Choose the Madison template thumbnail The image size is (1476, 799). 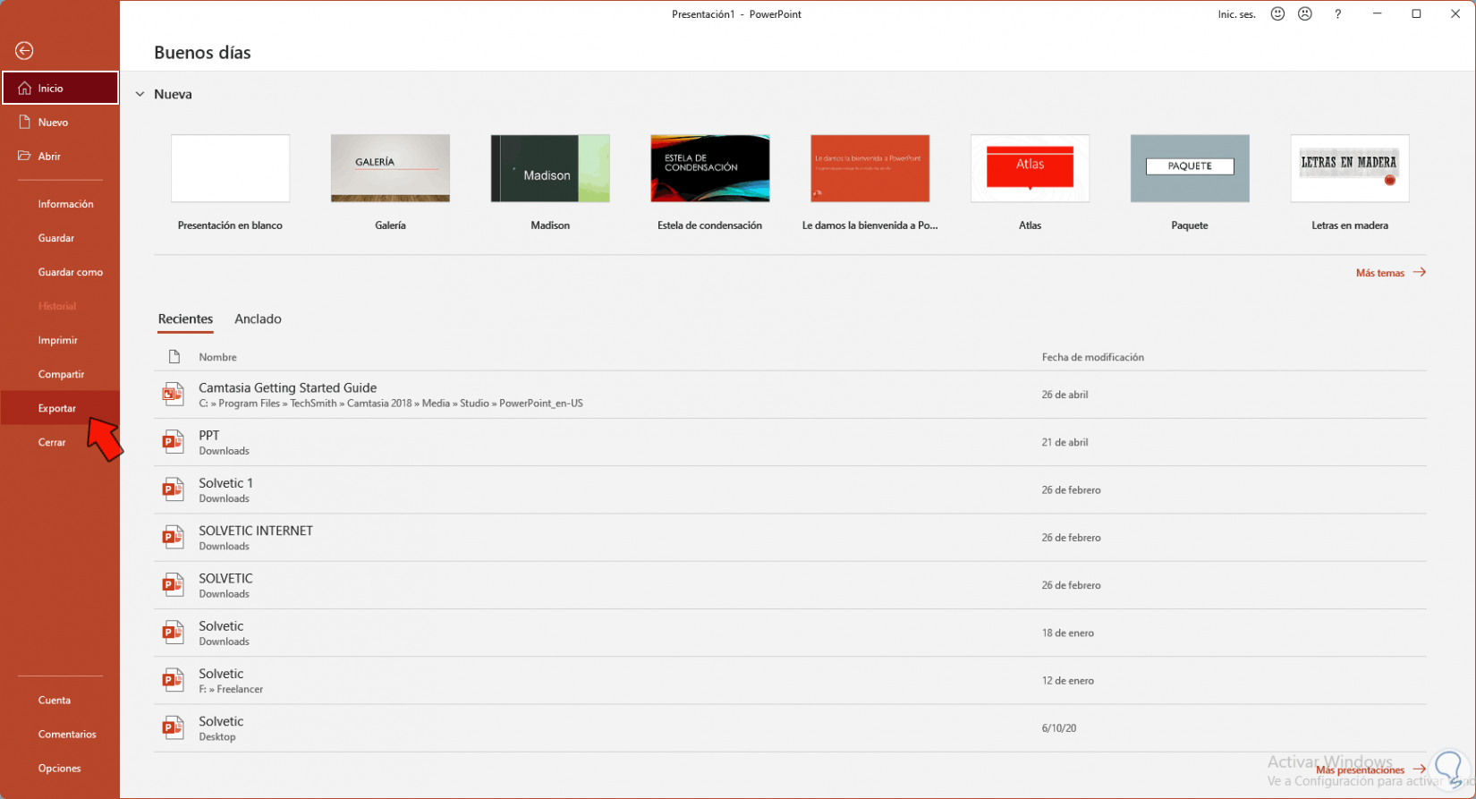(550, 168)
